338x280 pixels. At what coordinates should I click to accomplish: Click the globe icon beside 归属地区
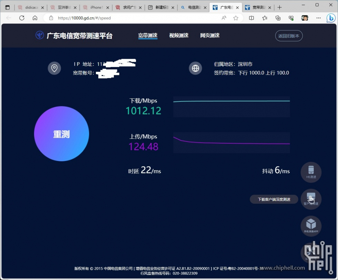[196, 68]
